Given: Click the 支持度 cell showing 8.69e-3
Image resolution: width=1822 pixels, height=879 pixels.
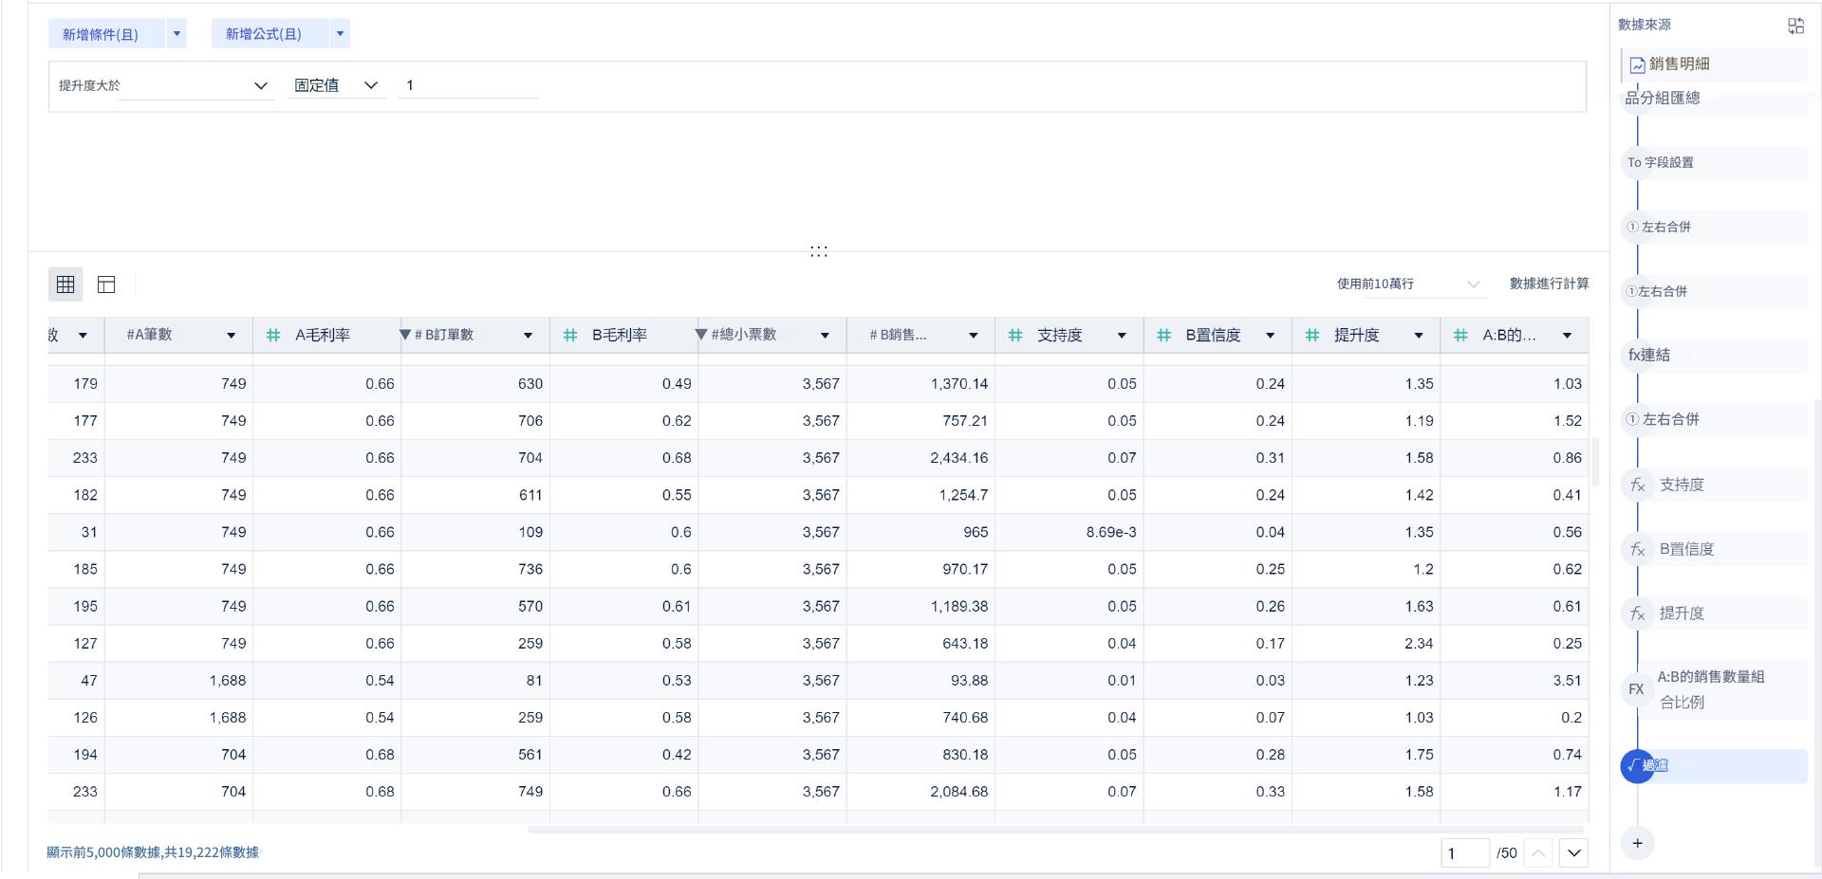Looking at the screenshot, I should point(1069,533).
